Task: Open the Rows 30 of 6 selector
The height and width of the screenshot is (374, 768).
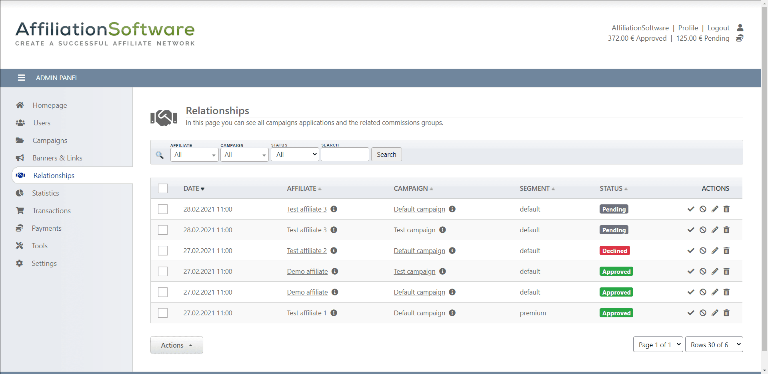Action: coord(714,344)
